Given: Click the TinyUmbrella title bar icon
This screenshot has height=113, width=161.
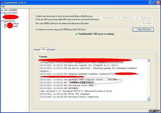Looking at the screenshot, I should [2, 3].
